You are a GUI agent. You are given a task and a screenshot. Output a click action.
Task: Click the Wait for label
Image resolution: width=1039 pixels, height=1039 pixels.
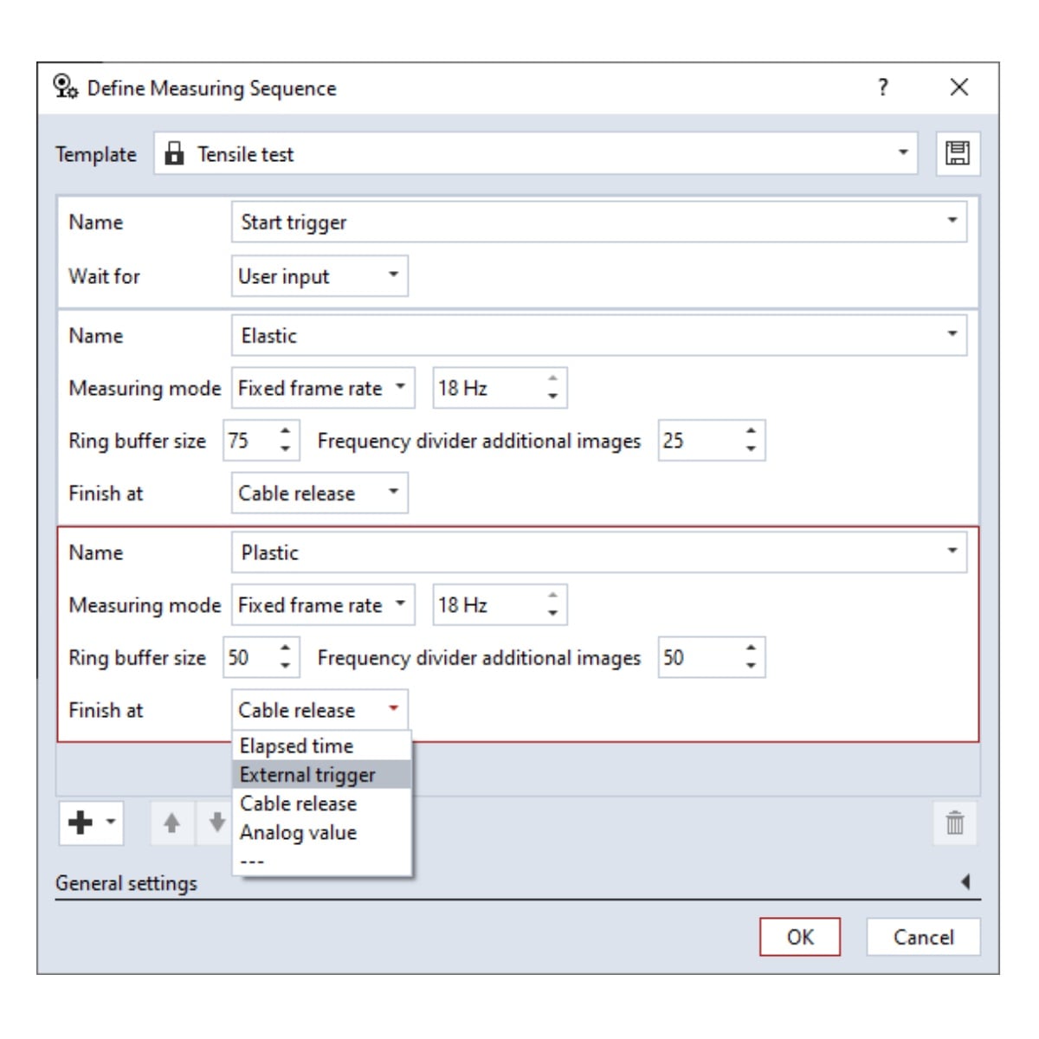[104, 276]
